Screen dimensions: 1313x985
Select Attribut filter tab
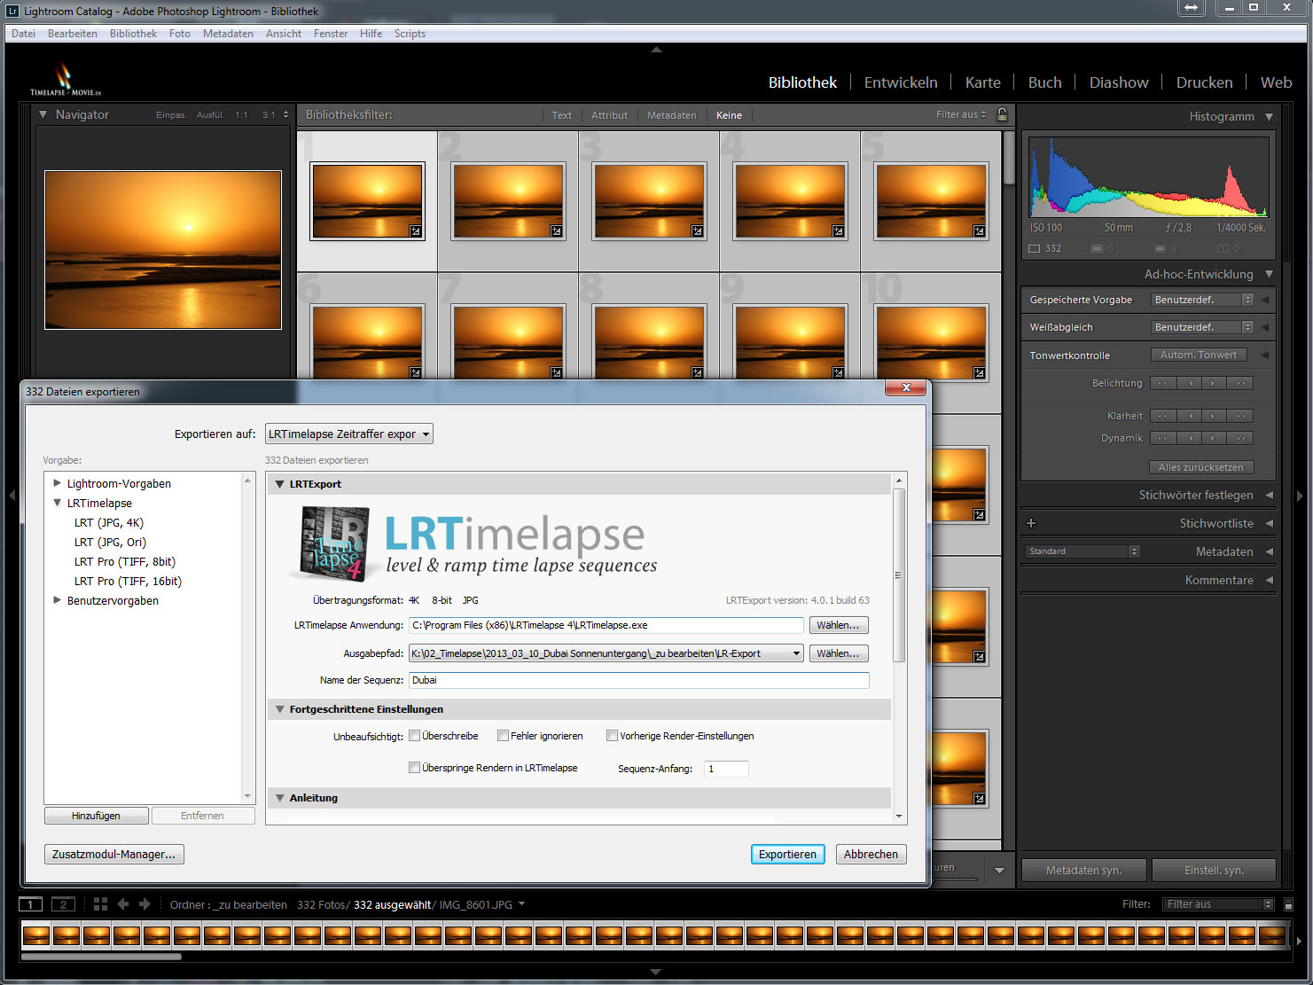pyautogui.click(x=609, y=115)
